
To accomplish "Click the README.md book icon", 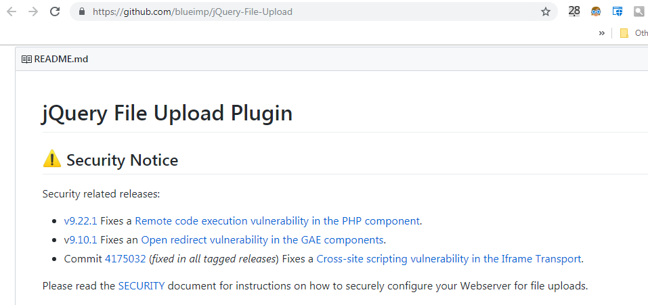I will [26, 60].
